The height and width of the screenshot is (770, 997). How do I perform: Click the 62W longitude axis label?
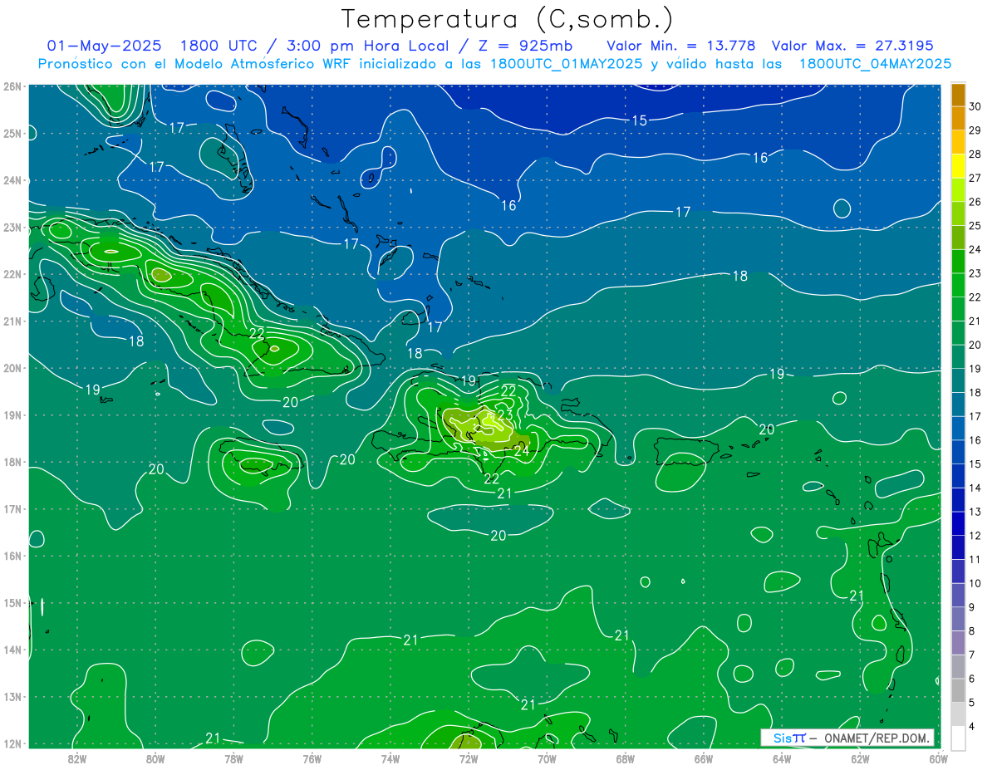pyautogui.click(x=860, y=758)
